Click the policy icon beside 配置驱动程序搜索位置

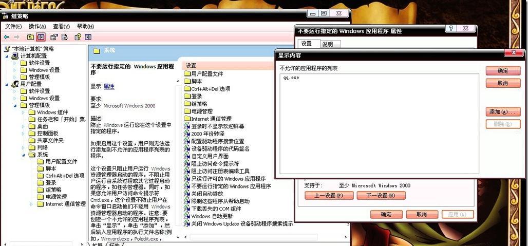187,141
